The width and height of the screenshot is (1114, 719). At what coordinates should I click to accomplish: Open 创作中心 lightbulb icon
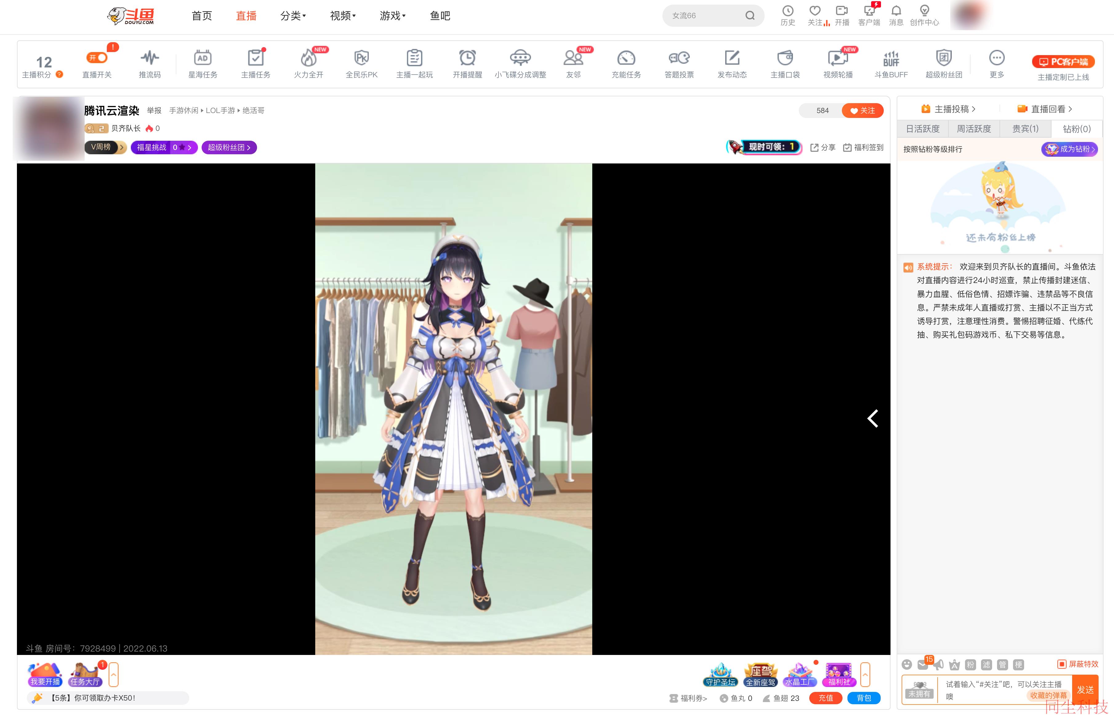924,11
